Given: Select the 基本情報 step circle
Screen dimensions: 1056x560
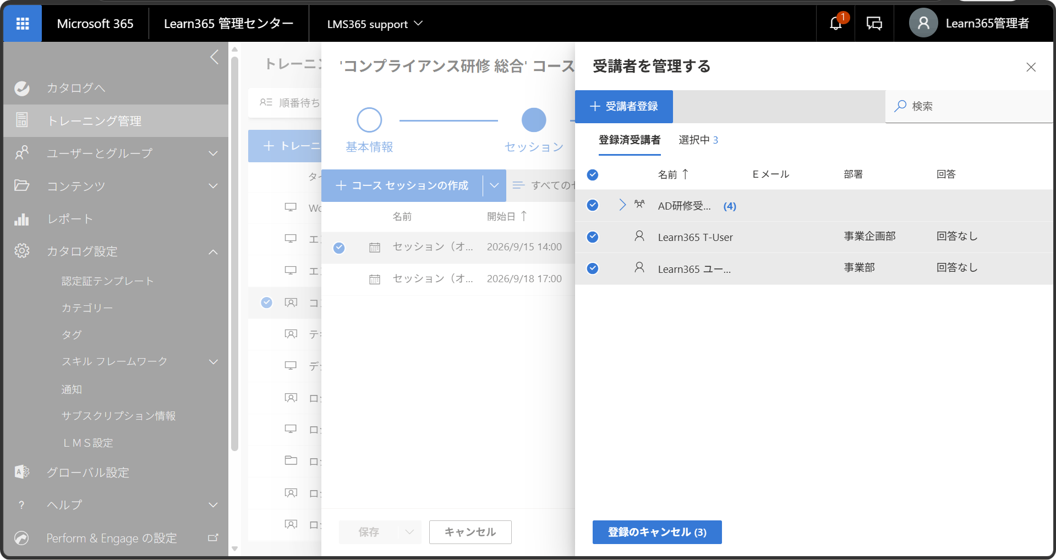Looking at the screenshot, I should pyautogui.click(x=369, y=120).
